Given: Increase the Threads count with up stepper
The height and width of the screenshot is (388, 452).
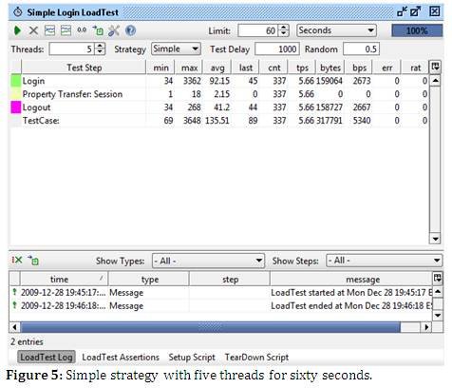Looking at the screenshot, I should (100, 47).
